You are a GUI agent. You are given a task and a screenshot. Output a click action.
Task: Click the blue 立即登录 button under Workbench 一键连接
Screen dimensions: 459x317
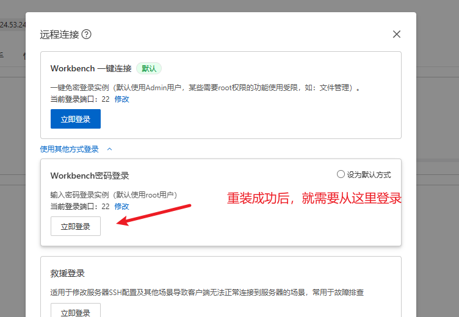pyautogui.click(x=76, y=119)
